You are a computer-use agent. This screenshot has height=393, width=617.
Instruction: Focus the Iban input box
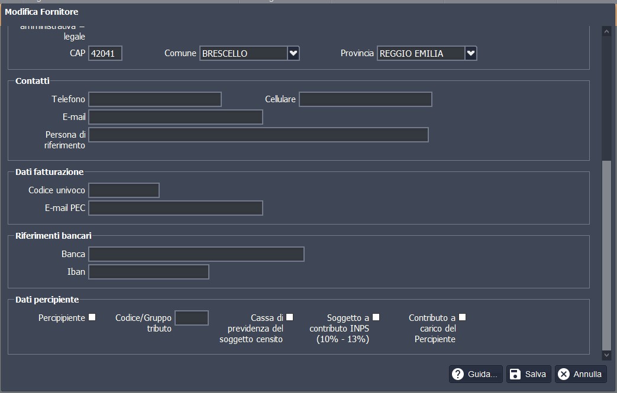[x=148, y=272]
